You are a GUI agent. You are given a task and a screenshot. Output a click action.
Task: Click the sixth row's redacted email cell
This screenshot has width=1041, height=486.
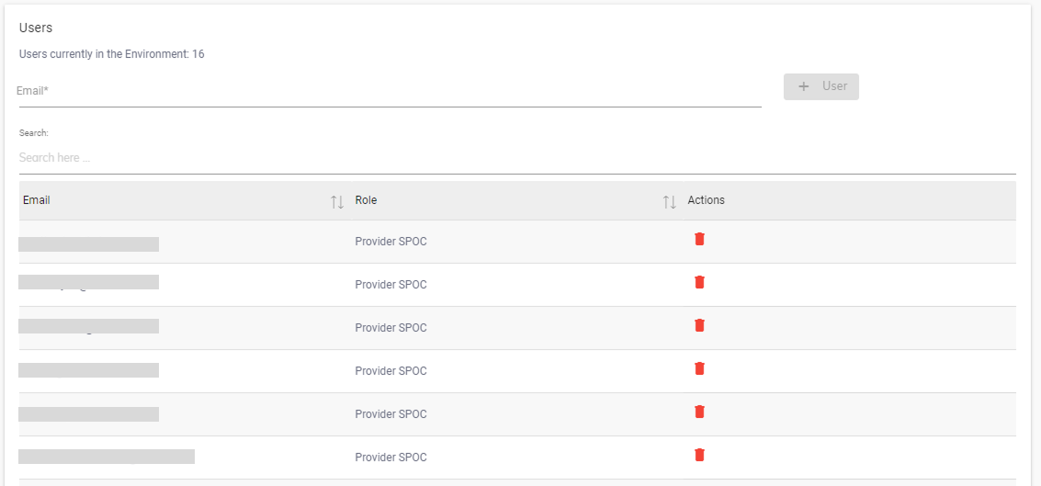pos(107,457)
